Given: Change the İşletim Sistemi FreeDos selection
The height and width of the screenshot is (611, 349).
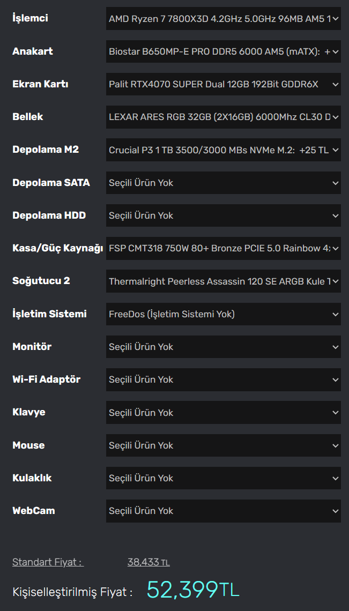Looking at the screenshot, I should (x=223, y=314).
